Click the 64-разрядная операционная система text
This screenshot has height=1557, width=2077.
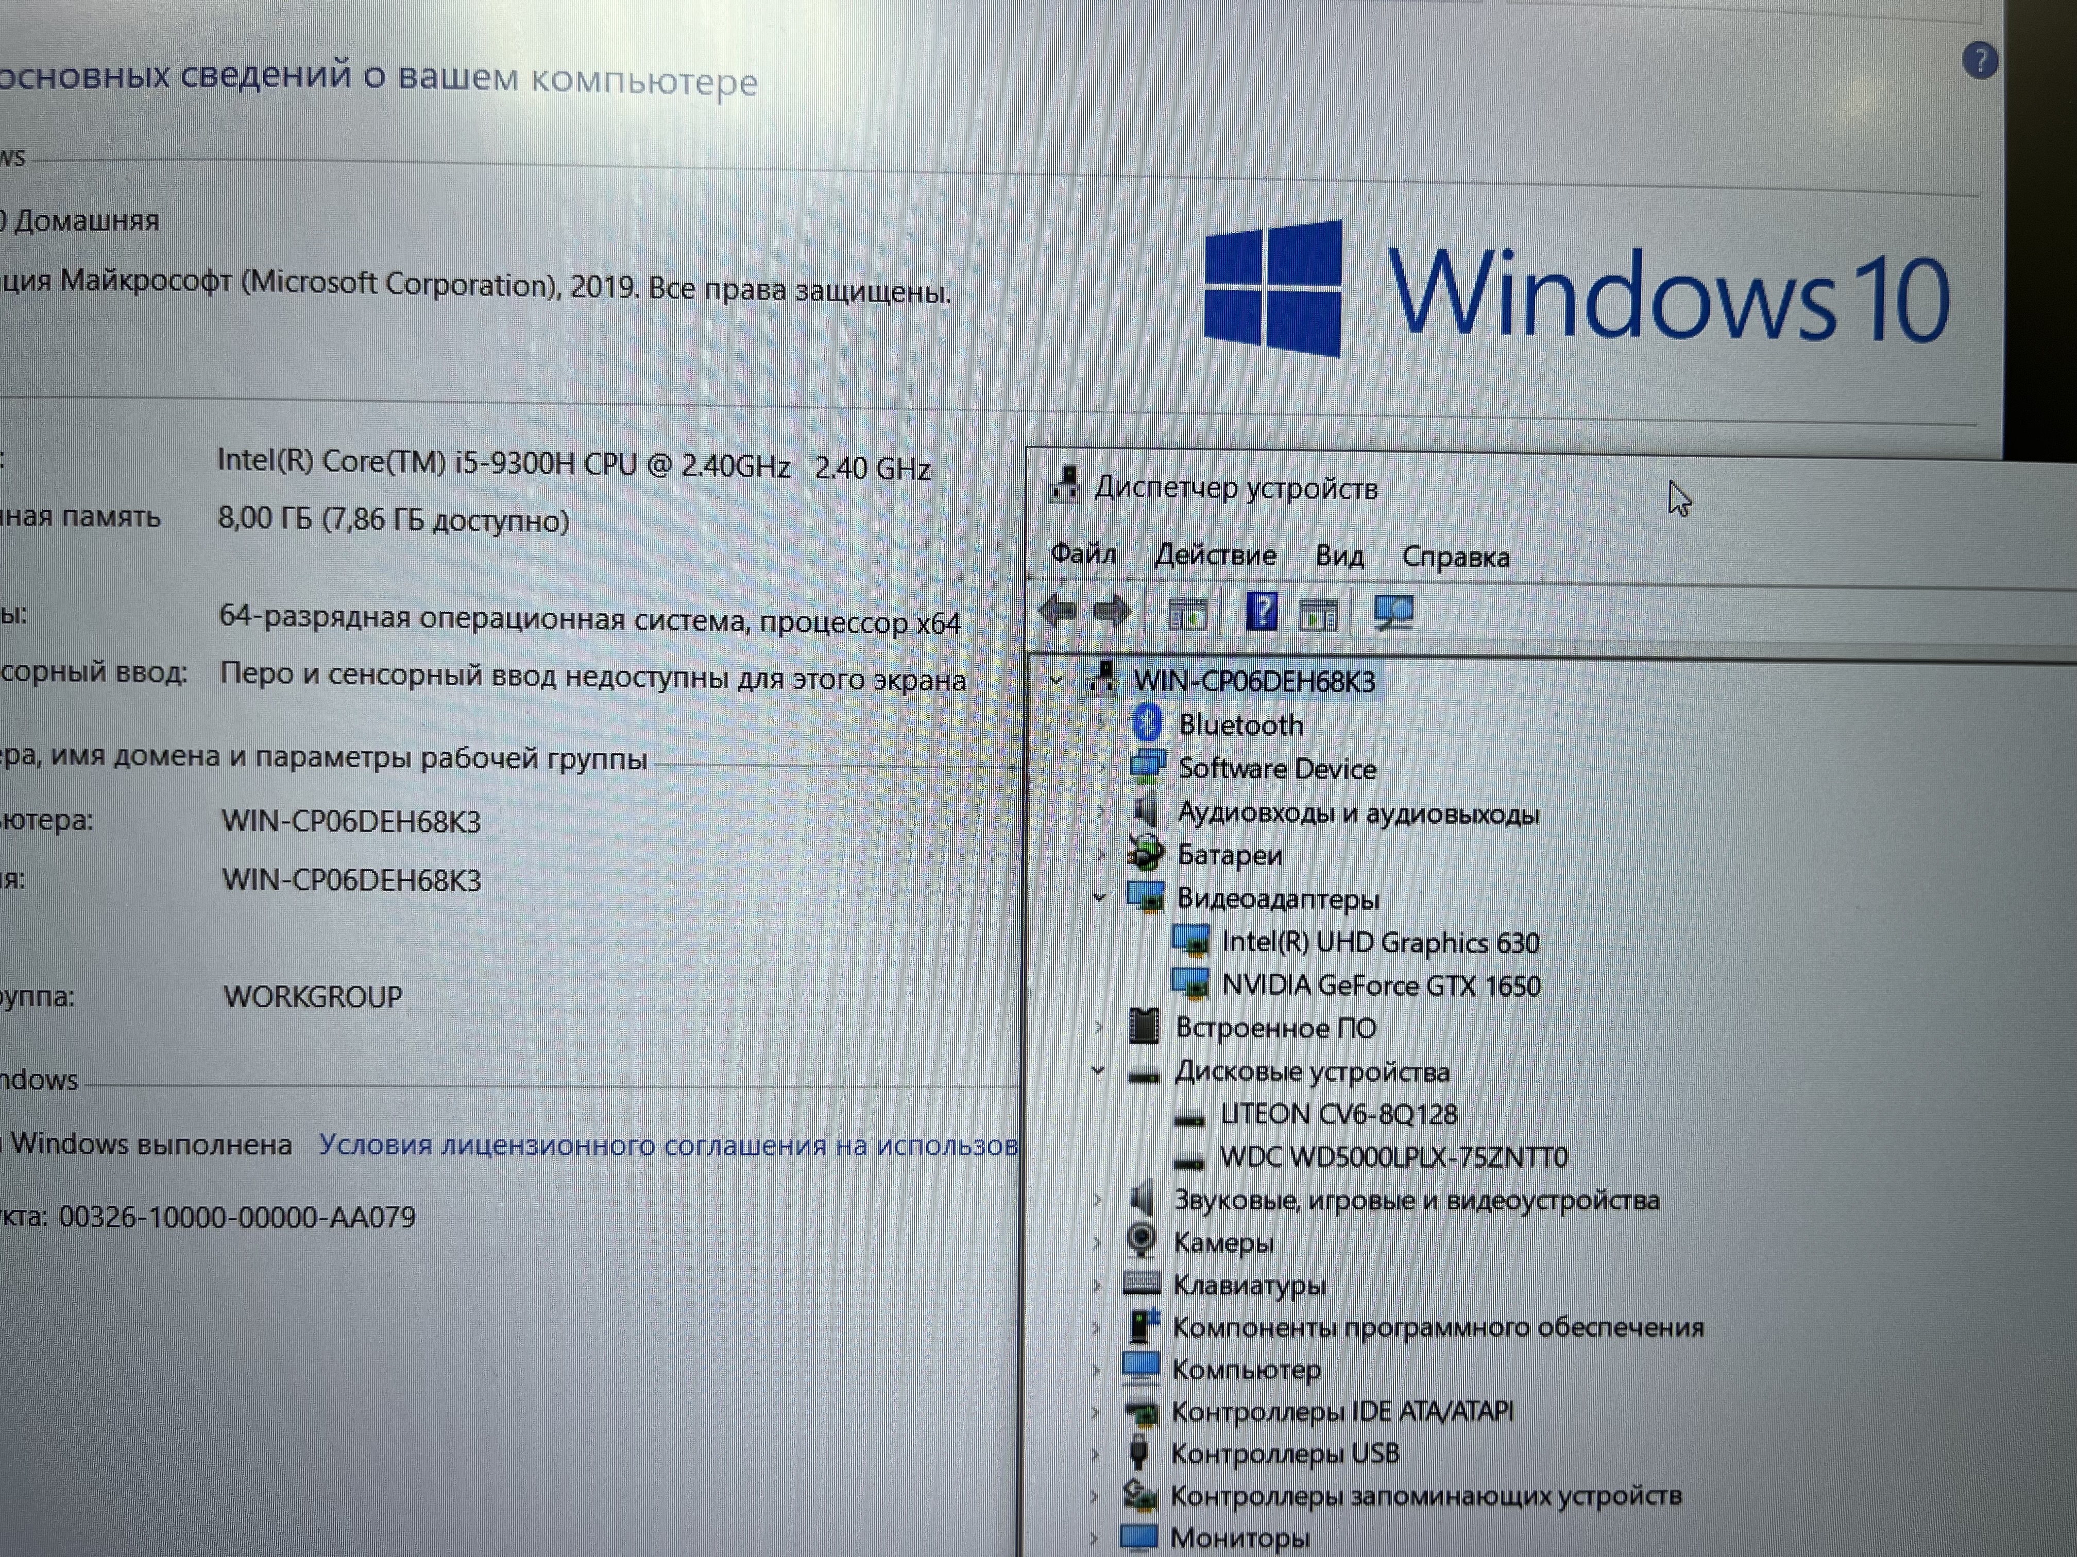590,619
